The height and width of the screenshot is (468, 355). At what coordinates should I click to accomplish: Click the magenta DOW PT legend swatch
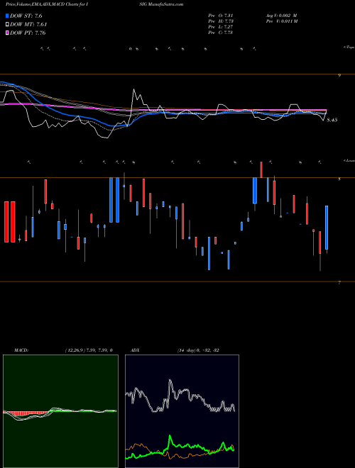[8, 33]
